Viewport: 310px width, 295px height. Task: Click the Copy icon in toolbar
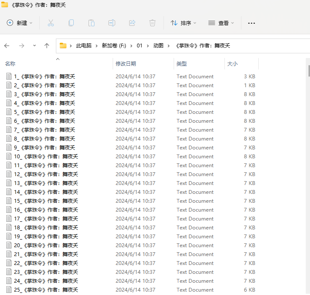pos(71,23)
